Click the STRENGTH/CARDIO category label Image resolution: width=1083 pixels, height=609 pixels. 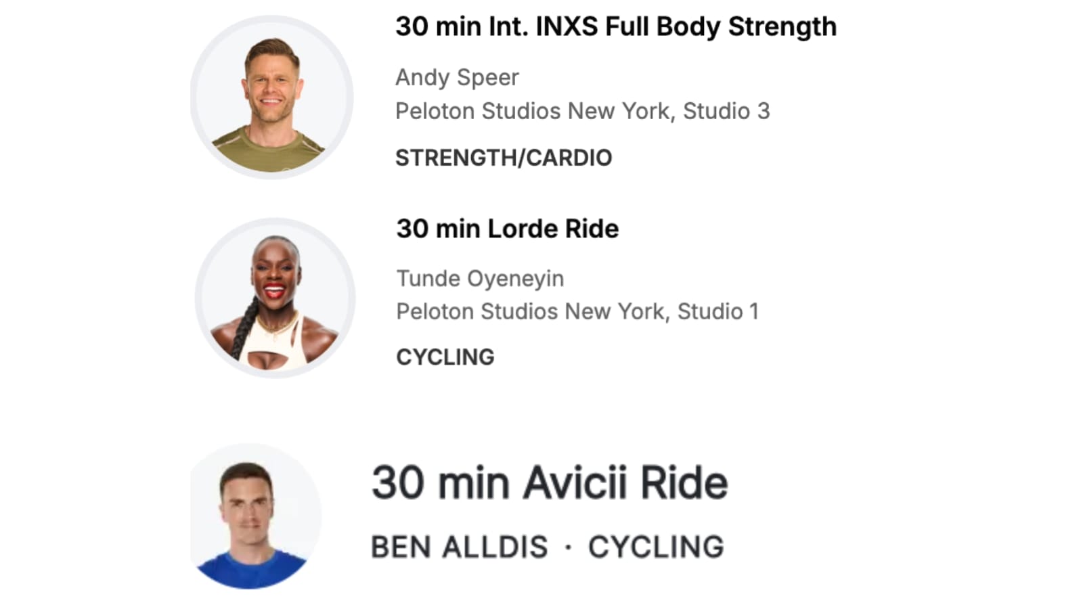pos(503,158)
